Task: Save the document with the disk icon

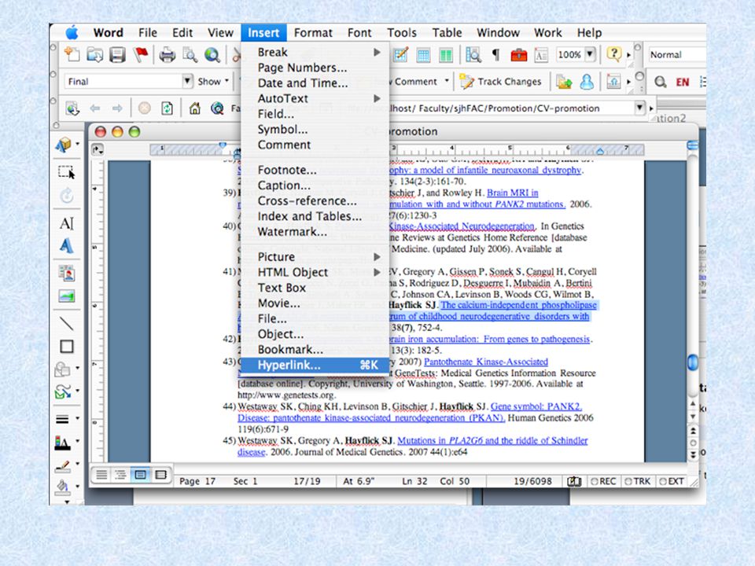Action: [x=117, y=55]
